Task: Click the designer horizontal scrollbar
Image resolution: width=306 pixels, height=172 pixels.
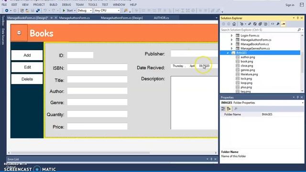Action: pyautogui.click(x=80, y=153)
